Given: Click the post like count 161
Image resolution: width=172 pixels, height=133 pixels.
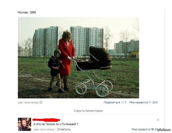Looking at the screenshot, I should point(155,102).
